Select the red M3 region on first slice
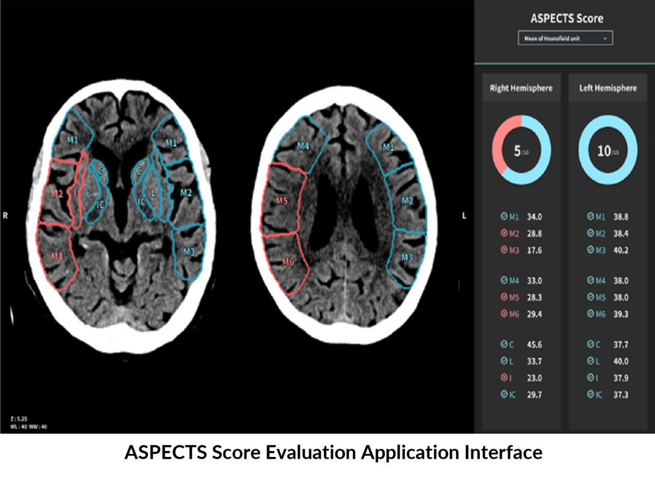Viewport: 655px width, 481px height. click(x=57, y=256)
